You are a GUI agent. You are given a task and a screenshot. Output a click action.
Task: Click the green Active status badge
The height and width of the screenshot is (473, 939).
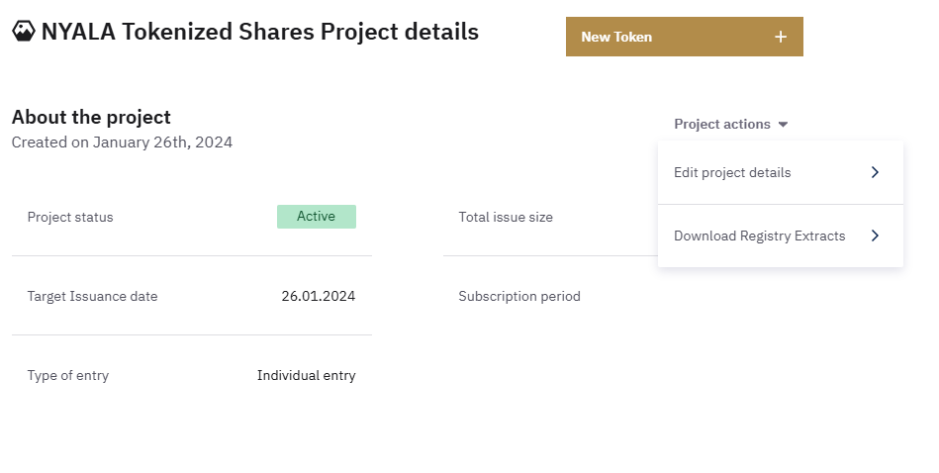[317, 217]
